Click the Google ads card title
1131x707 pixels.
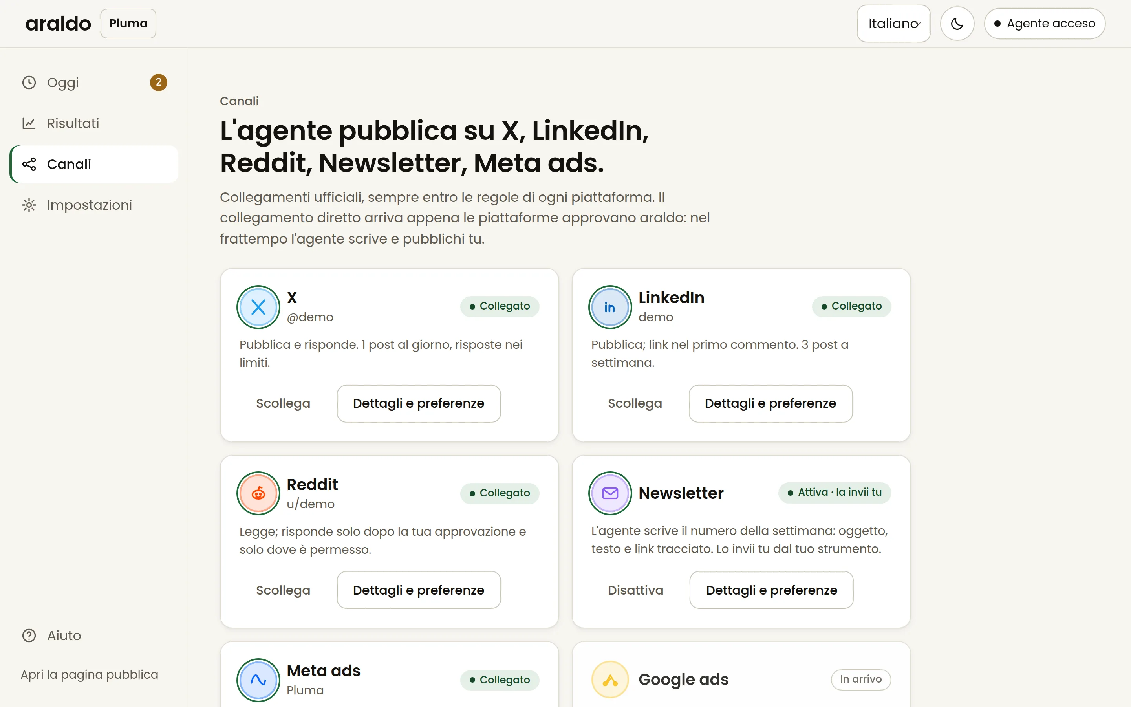(x=683, y=680)
